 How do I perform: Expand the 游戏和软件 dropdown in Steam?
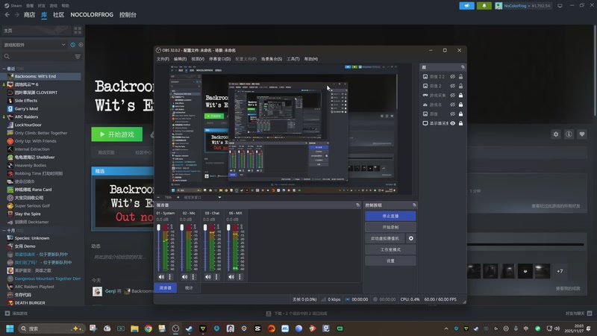click(x=63, y=45)
